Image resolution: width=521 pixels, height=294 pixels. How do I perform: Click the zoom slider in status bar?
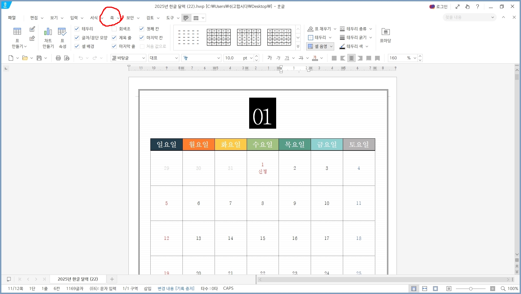coord(471,289)
